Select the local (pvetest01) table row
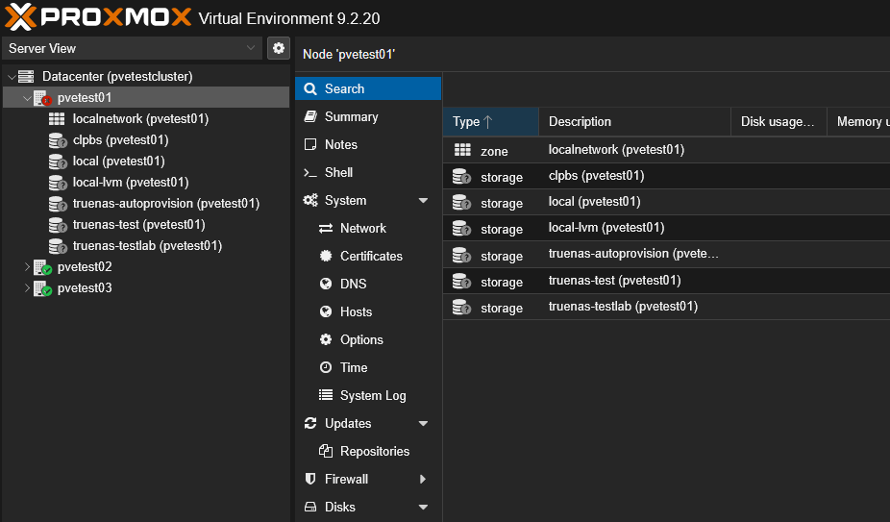Screen dimensions: 890x522 click(666, 202)
